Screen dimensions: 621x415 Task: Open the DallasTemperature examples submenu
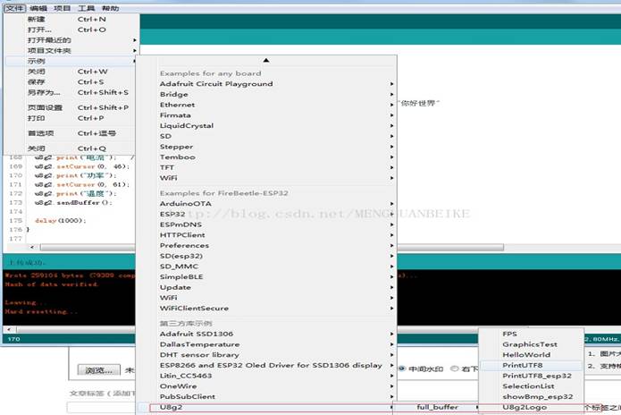tap(266, 344)
